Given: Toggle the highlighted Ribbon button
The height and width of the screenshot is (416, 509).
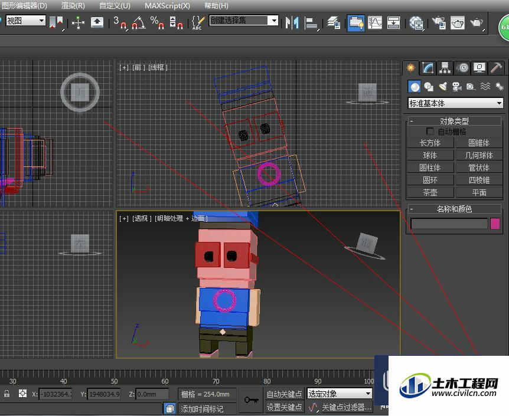Looking at the screenshot, I should click(x=355, y=23).
